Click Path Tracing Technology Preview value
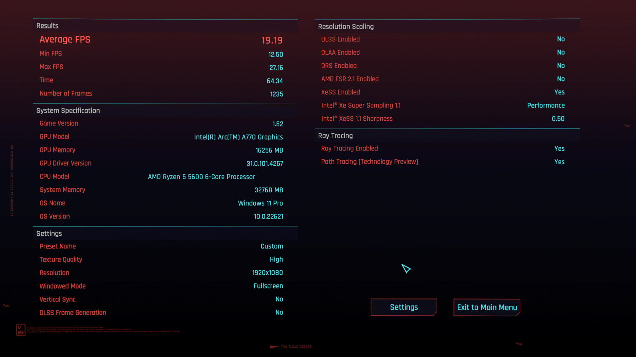636x357 pixels. (x=559, y=162)
